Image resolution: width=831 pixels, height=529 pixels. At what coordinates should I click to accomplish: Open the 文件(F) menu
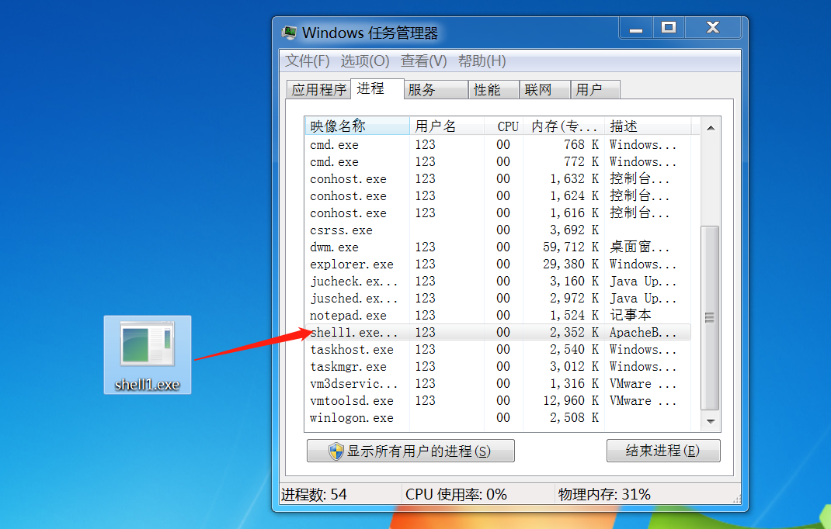(308, 61)
